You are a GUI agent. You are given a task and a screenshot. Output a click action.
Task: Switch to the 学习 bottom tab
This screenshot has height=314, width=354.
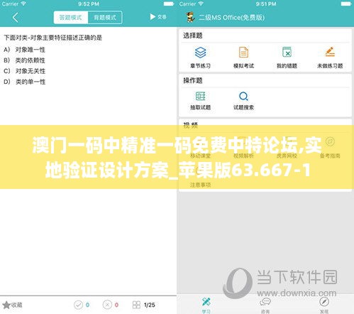[206, 305]
